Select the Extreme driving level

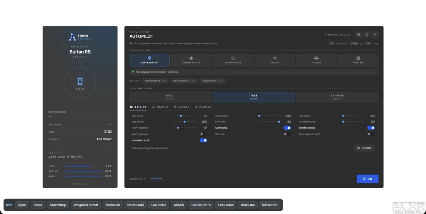pos(337,97)
